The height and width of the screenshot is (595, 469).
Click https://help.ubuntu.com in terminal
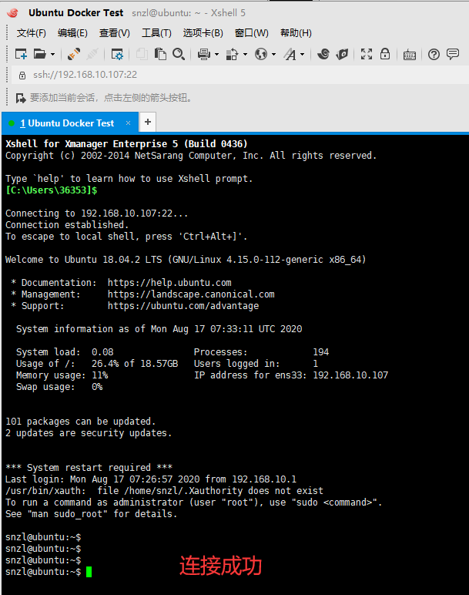click(169, 283)
